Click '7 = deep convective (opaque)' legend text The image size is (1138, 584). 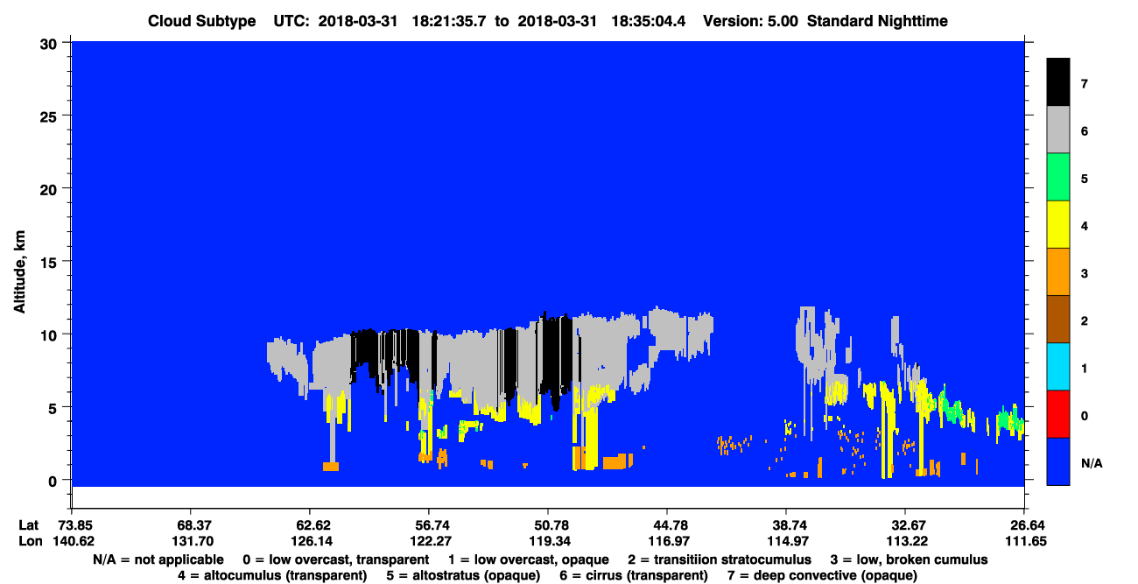coord(824,575)
